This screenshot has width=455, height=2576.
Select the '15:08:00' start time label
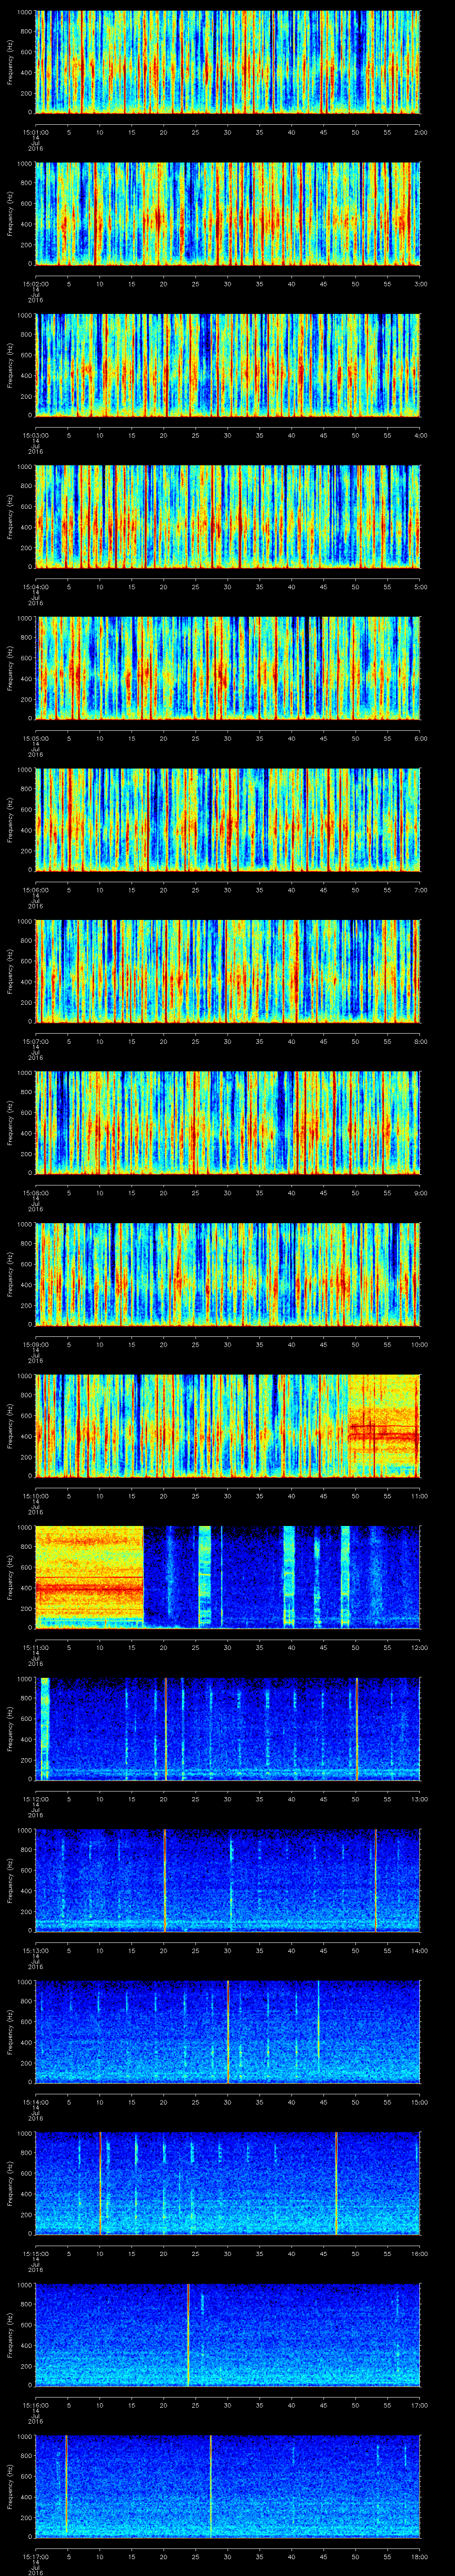click(36, 1192)
